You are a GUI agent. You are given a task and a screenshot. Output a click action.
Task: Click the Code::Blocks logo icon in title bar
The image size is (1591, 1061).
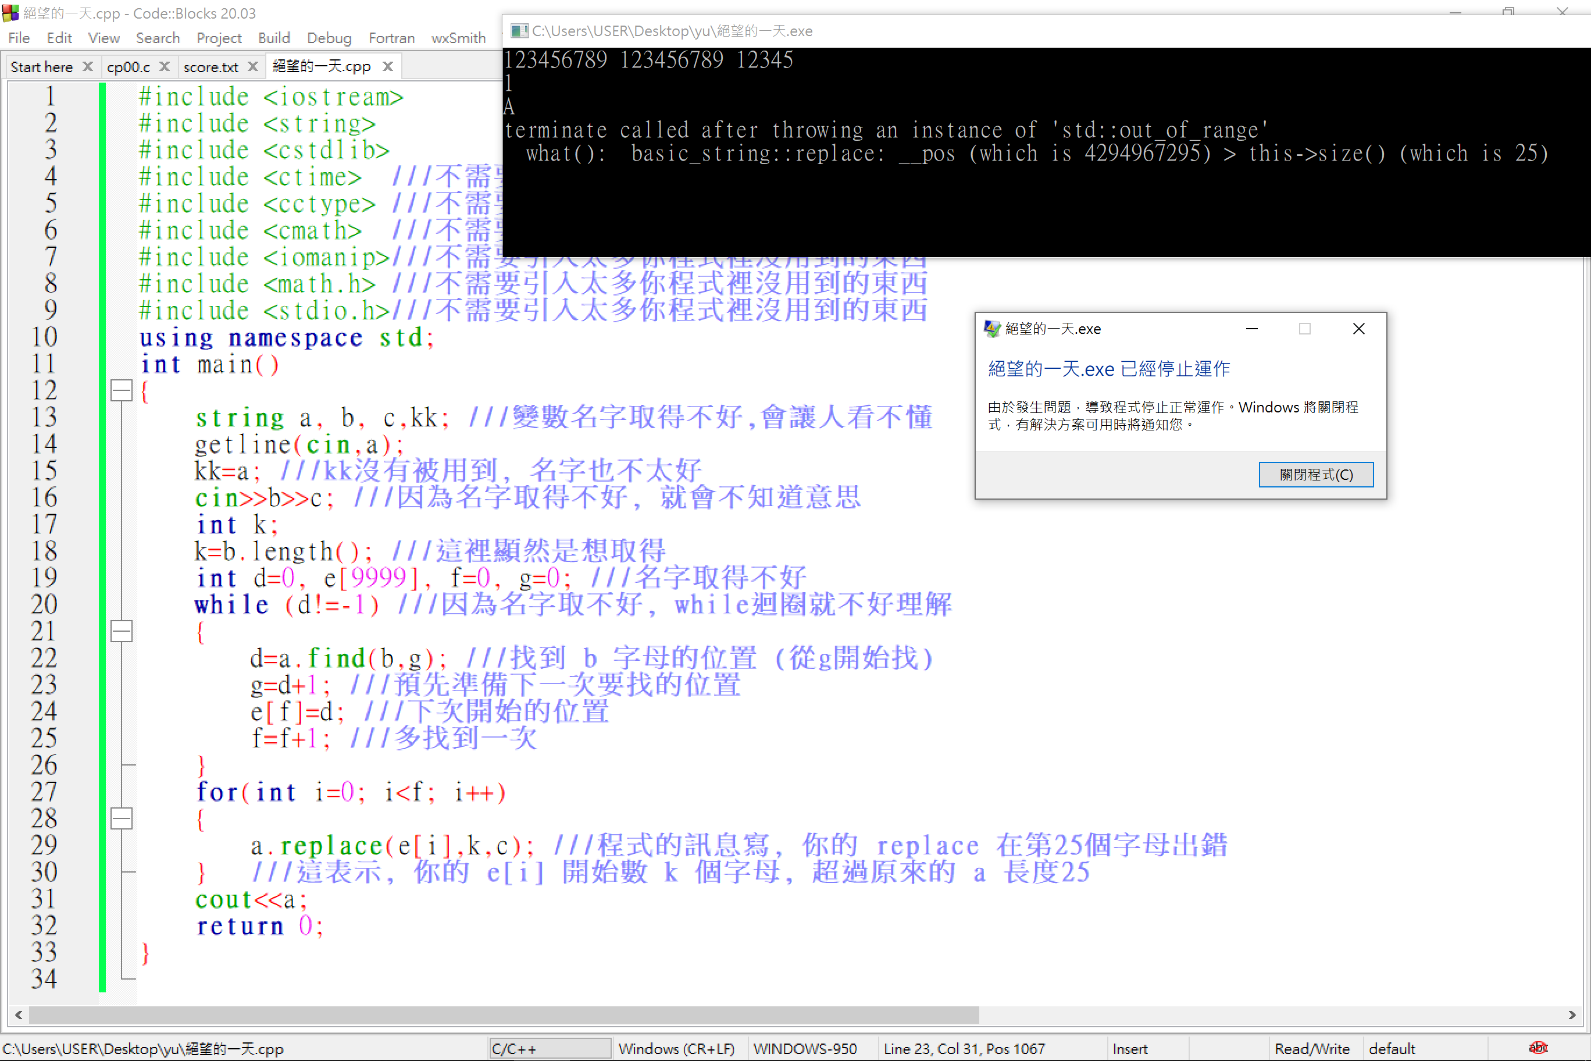click(x=11, y=13)
